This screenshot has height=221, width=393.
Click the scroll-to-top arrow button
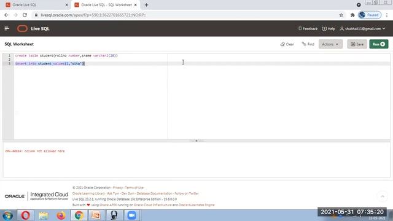point(383,196)
